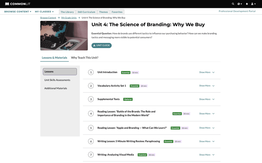Expand Show More for Writing: Analyzing Visual Media
The height and width of the screenshot is (163, 262).
click(207, 155)
